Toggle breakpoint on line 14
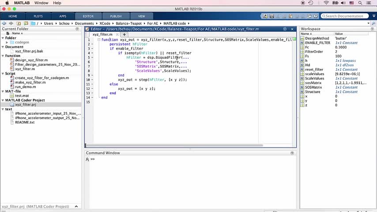The image size is (377, 212). click(x=92, y=98)
